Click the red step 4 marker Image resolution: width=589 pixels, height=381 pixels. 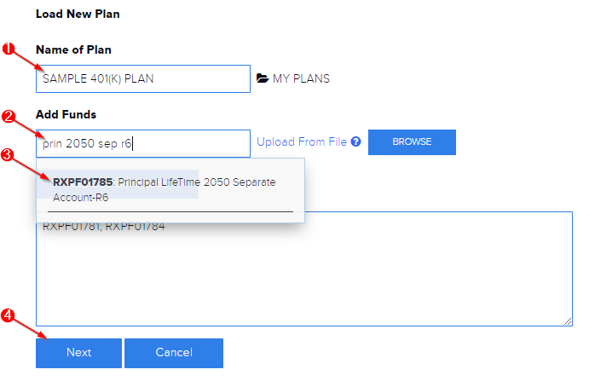tap(9, 315)
